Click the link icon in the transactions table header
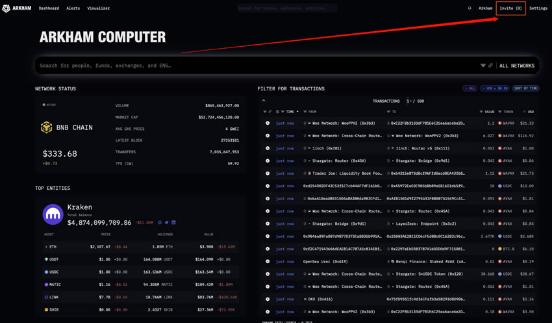The height and width of the screenshot is (323, 552). point(270,112)
